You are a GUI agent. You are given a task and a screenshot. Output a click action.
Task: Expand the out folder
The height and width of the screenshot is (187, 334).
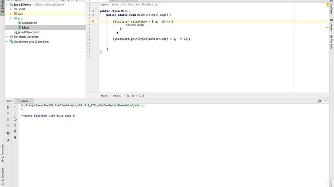pos(11,14)
